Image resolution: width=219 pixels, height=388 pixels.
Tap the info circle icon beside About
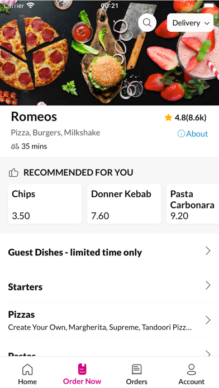coord(181,134)
